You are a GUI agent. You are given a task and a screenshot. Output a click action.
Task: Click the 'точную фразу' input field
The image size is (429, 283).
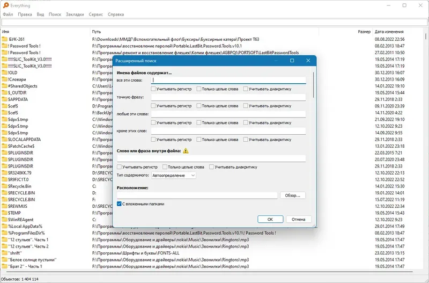[228, 97]
